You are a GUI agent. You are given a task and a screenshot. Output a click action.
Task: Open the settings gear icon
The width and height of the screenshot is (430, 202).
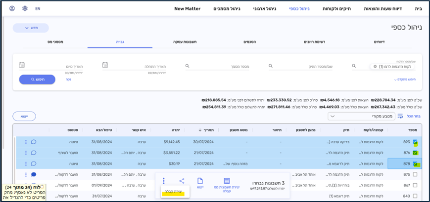pos(25,9)
